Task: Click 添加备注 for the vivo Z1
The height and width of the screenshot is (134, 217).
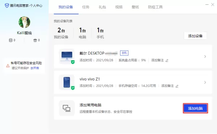Action: tap(167, 86)
